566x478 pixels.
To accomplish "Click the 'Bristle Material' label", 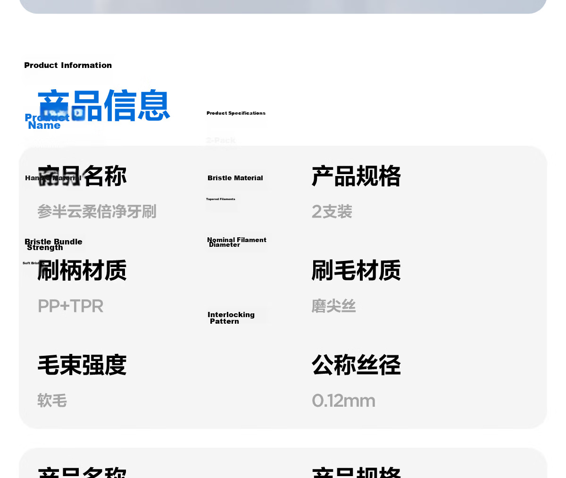I will click(x=235, y=178).
